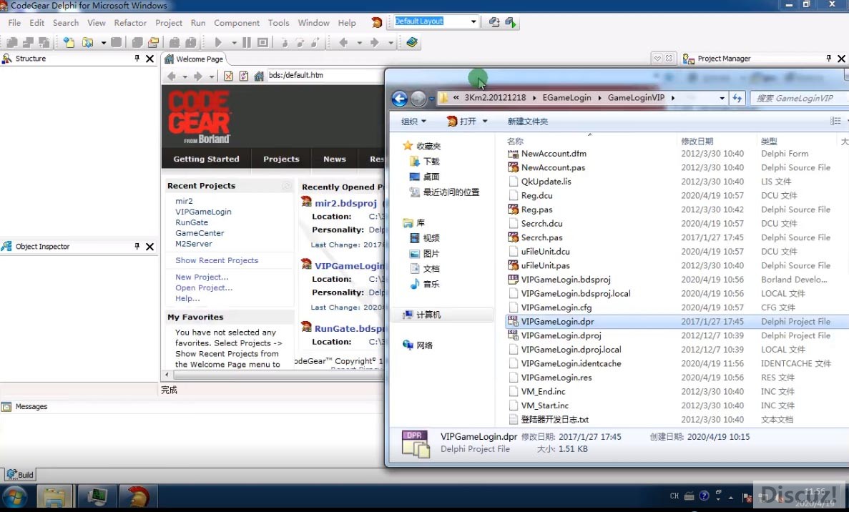Click the Open Project toolbar icon
849x512 pixels.
pyautogui.click(x=153, y=42)
